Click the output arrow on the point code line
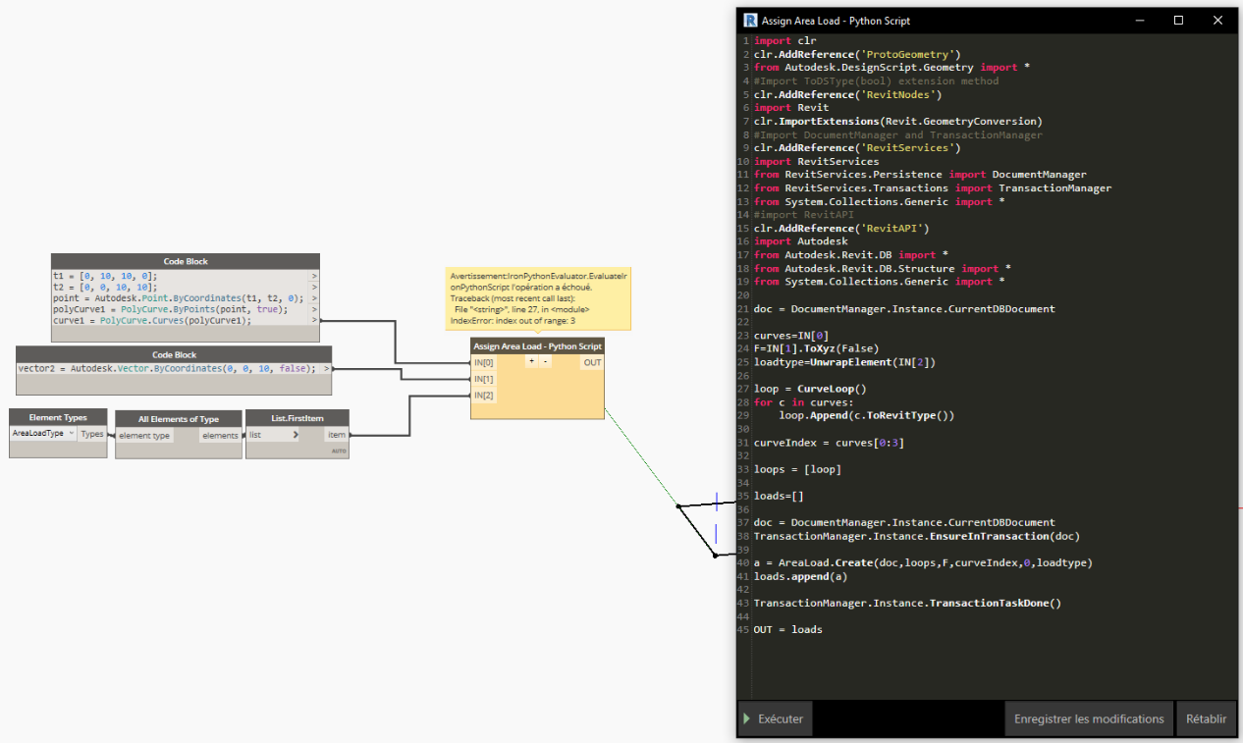1243x743 pixels. tap(315, 298)
